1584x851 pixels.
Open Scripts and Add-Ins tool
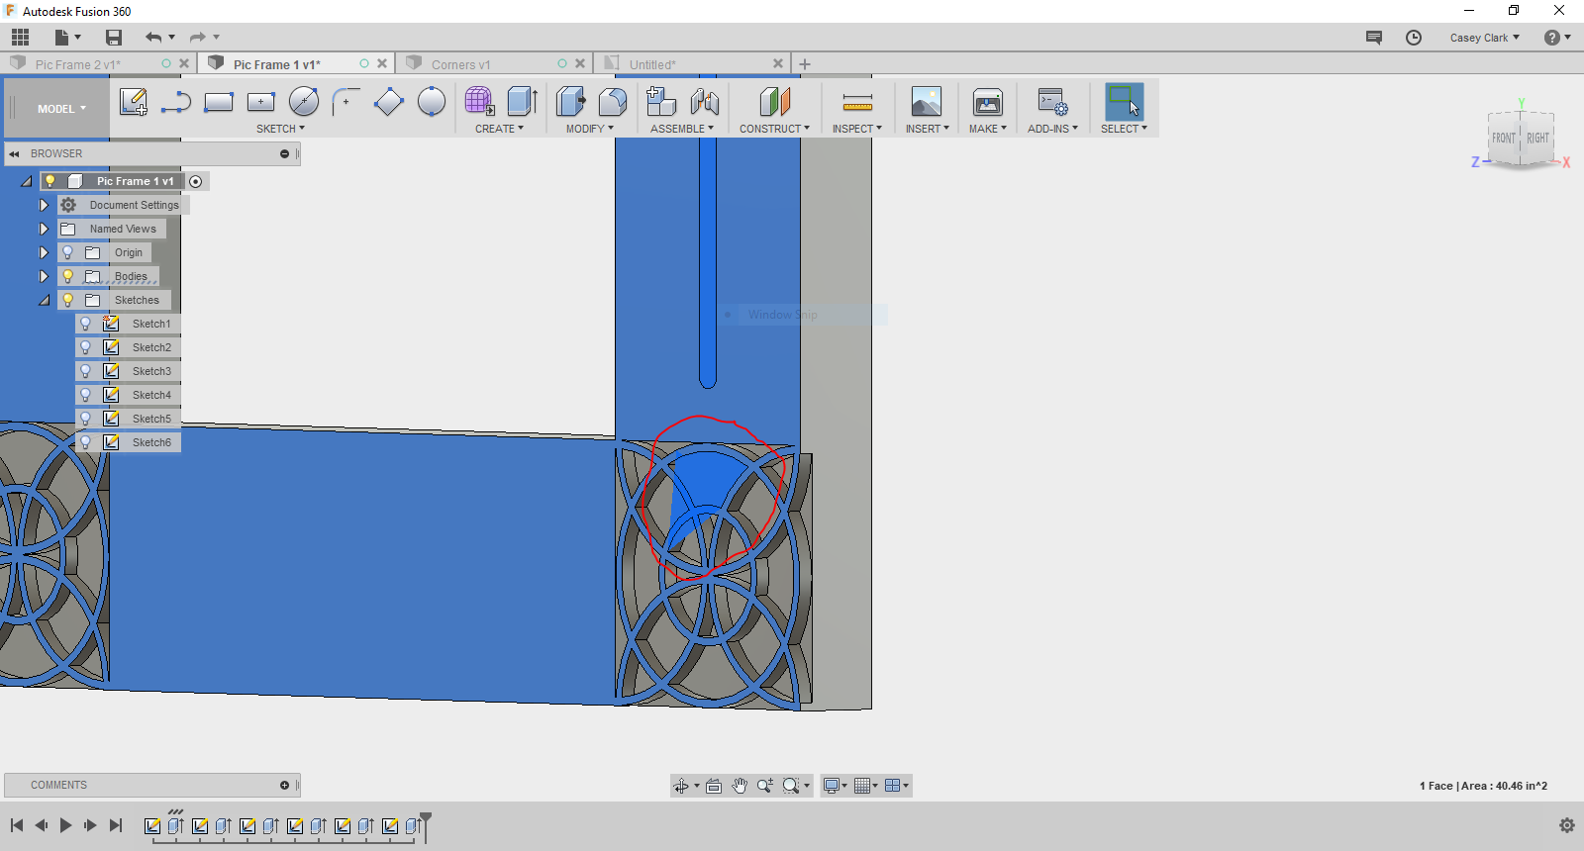pyautogui.click(x=1052, y=102)
